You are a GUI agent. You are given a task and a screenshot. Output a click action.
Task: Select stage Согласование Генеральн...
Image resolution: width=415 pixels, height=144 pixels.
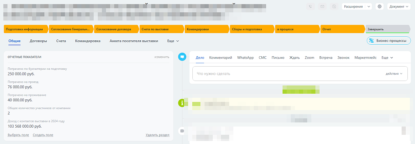tap(71, 30)
